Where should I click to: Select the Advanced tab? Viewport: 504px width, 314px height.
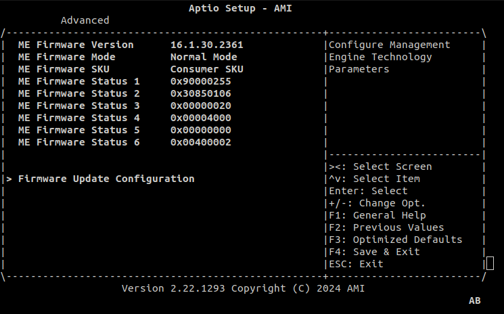tap(85, 20)
